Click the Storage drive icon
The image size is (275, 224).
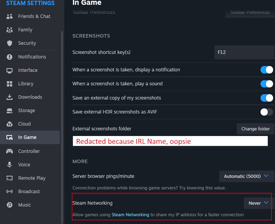[9, 111]
